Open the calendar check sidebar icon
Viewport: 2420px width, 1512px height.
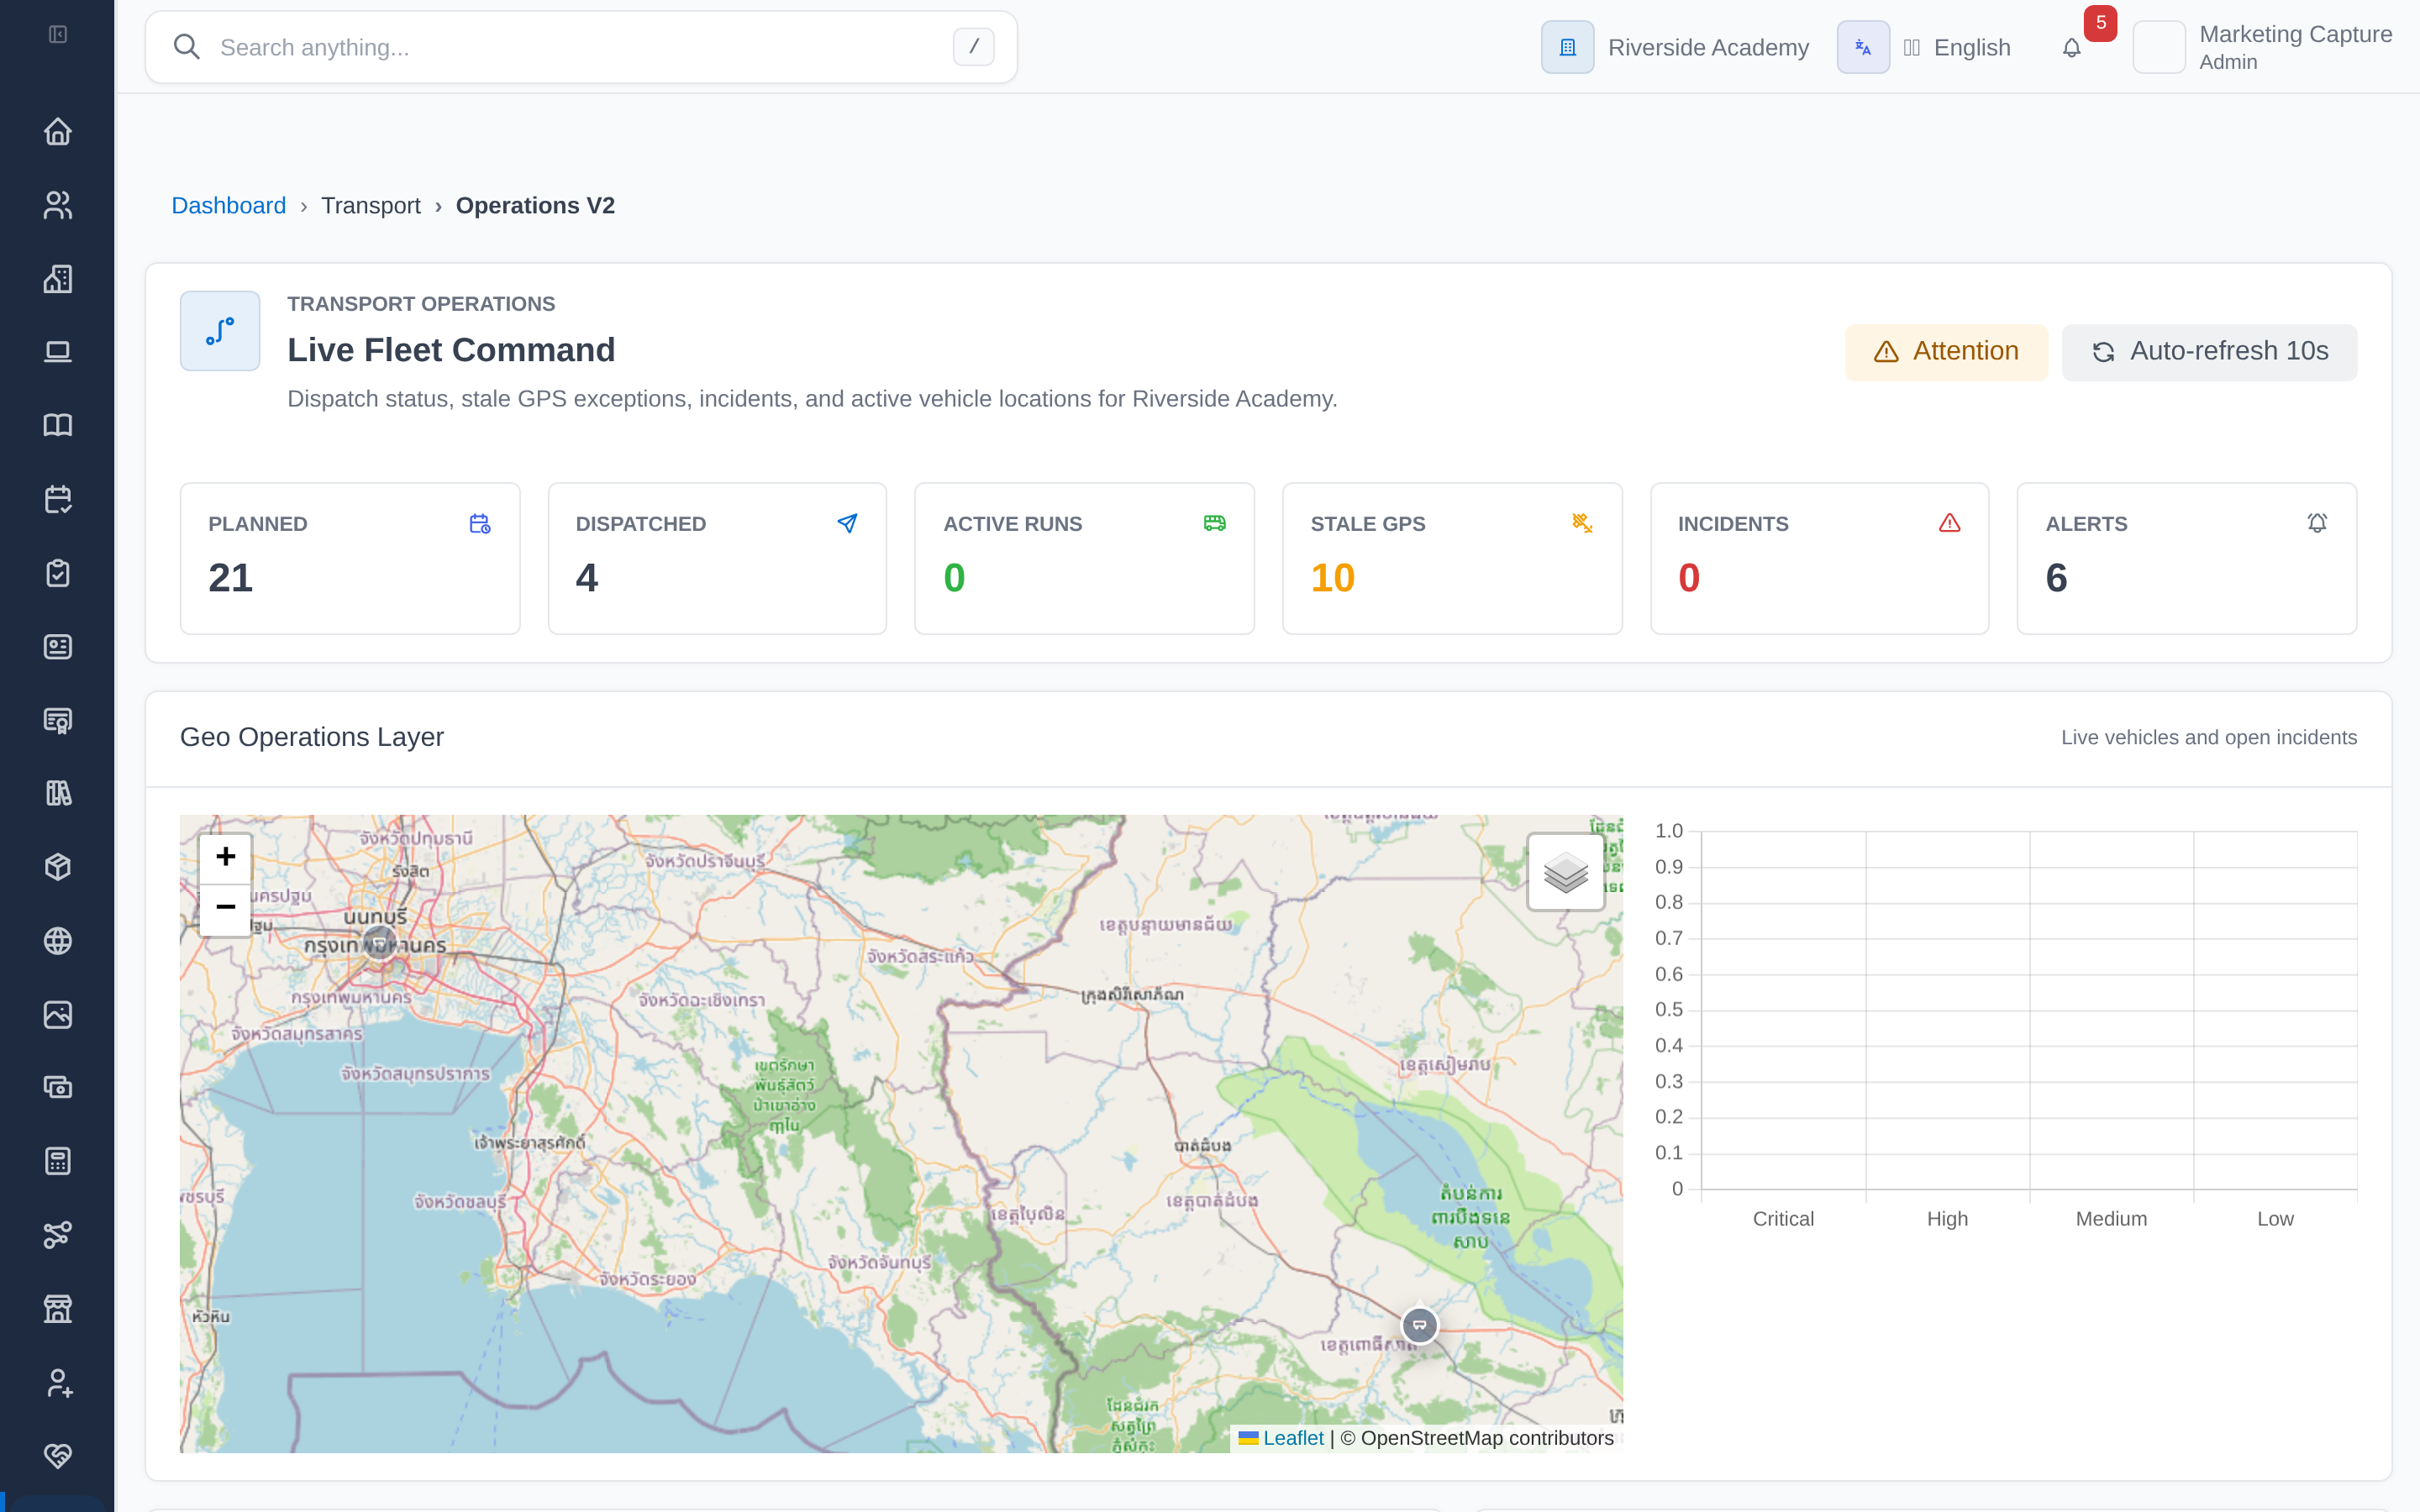[57, 499]
